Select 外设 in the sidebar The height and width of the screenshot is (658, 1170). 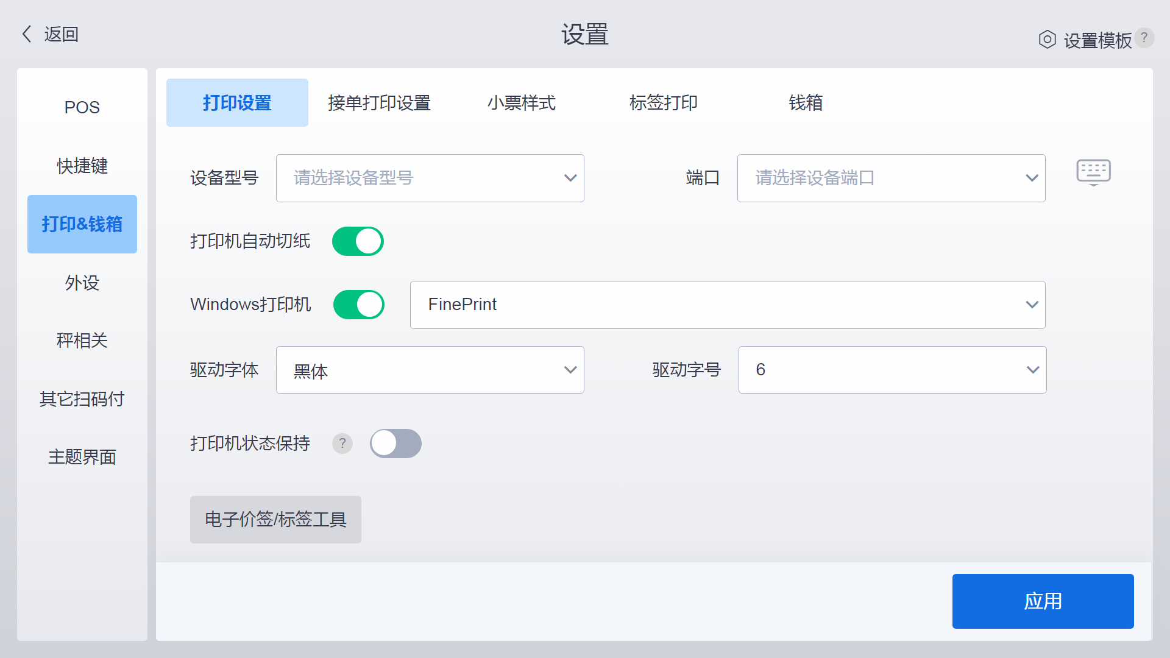click(x=82, y=283)
